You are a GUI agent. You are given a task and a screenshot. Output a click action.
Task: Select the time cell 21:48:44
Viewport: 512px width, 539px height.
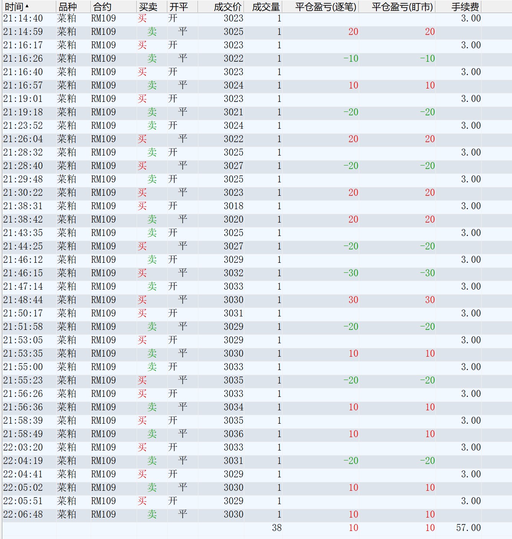(23, 300)
